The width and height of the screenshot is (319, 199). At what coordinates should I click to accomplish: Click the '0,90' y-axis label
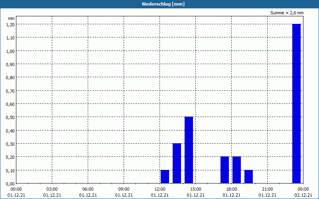point(10,64)
